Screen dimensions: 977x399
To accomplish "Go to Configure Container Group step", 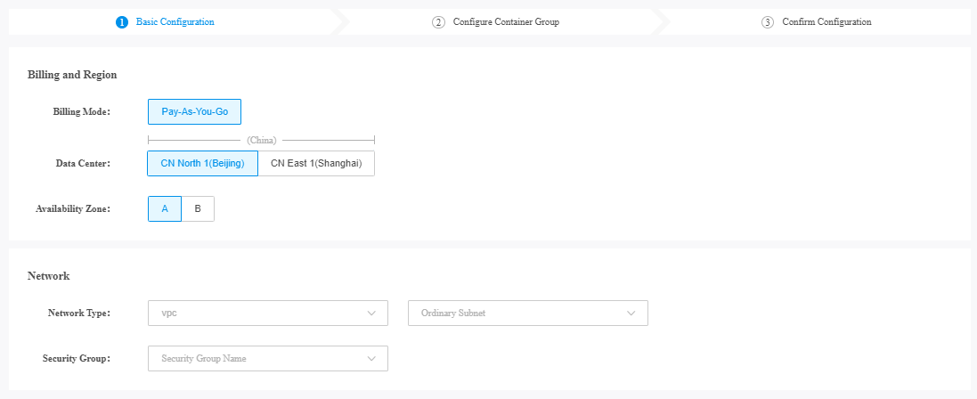I will (x=506, y=21).
